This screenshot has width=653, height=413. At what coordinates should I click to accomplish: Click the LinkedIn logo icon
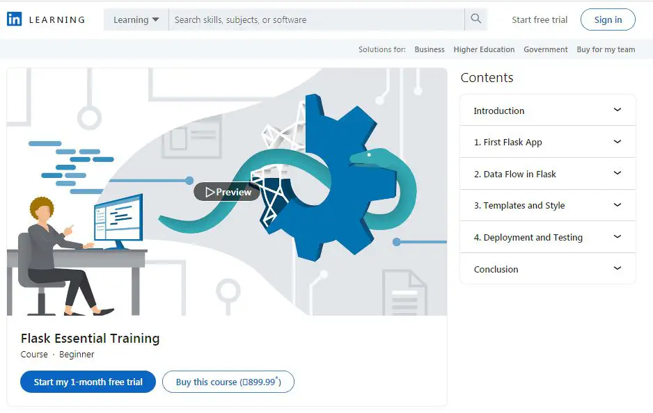15,19
